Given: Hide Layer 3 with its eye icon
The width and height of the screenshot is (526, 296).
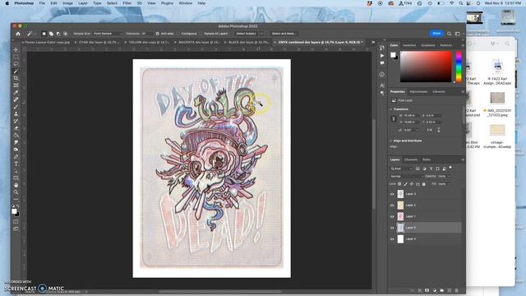Looking at the screenshot, I should (x=392, y=194).
